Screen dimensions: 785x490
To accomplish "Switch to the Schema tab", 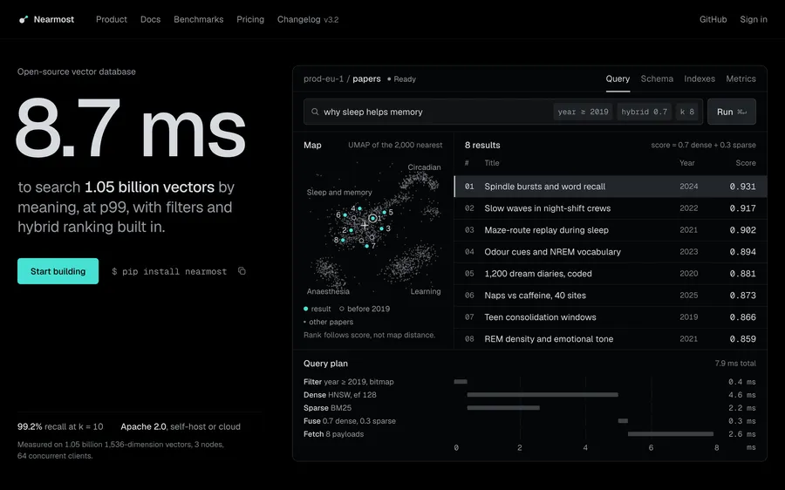I will coord(657,78).
